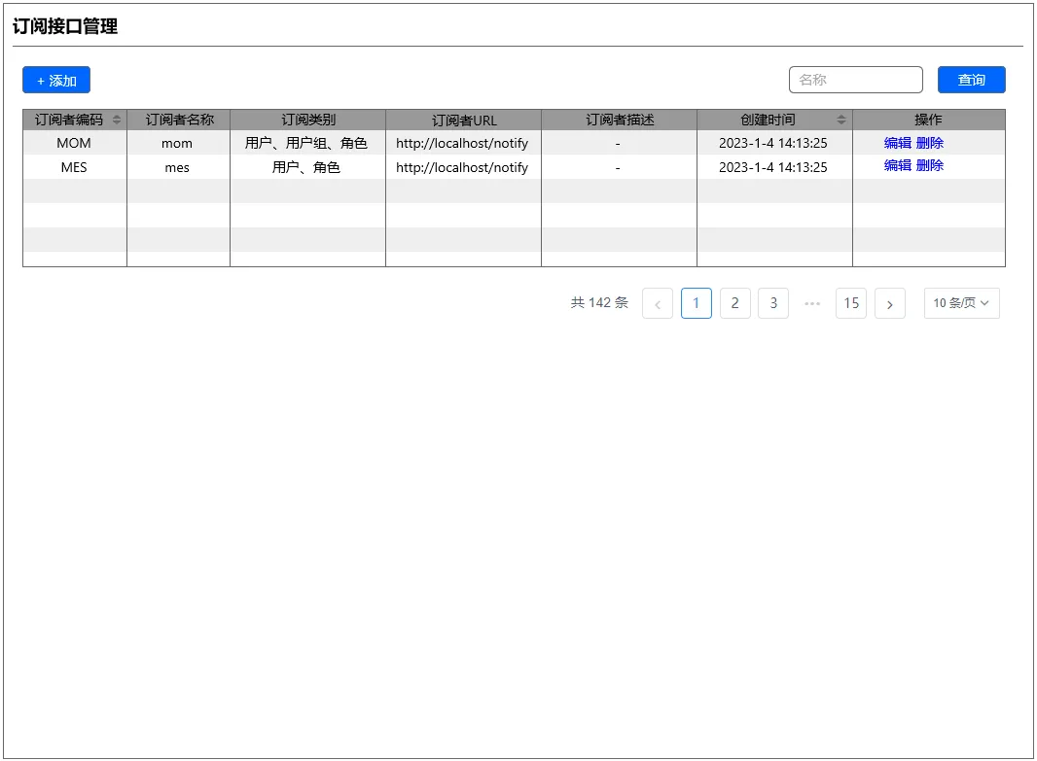Click the 操作 column header
Image resolution: width=1037 pixels, height=761 pixels.
tap(929, 120)
